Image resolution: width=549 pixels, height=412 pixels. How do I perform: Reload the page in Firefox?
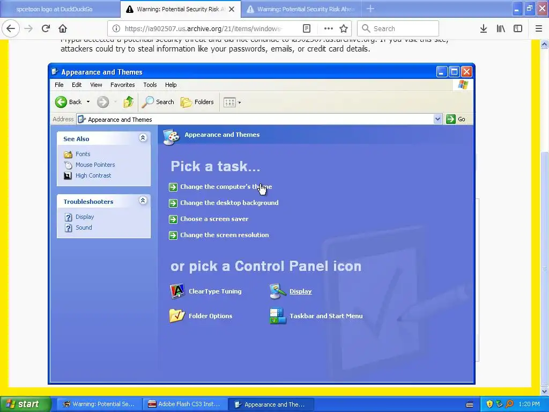[x=46, y=29]
